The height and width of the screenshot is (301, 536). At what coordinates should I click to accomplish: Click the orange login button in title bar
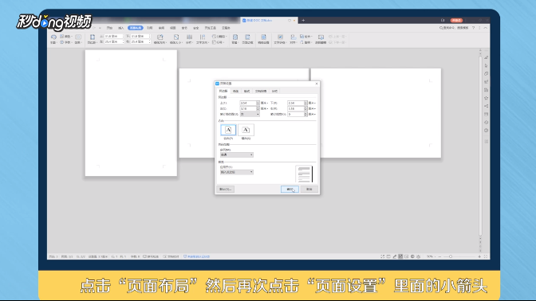tap(456, 21)
